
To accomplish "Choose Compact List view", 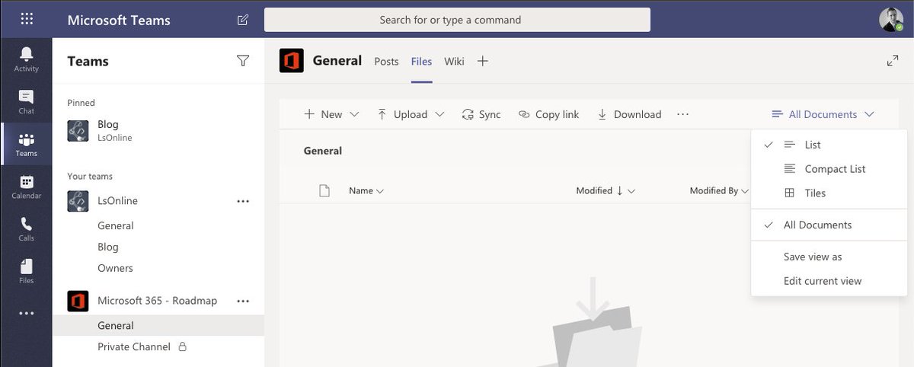I will (829, 169).
